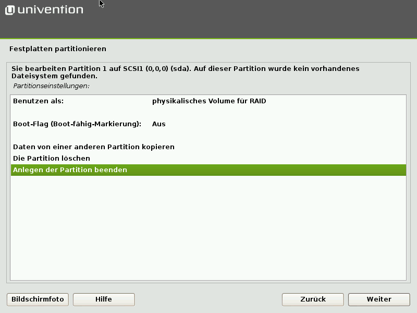
Task: Select the 'Benutzen als:' partition setting
Action: click(x=208, y=101)
